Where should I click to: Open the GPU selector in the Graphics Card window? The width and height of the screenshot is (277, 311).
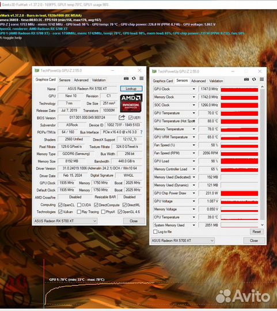point(65,221)
